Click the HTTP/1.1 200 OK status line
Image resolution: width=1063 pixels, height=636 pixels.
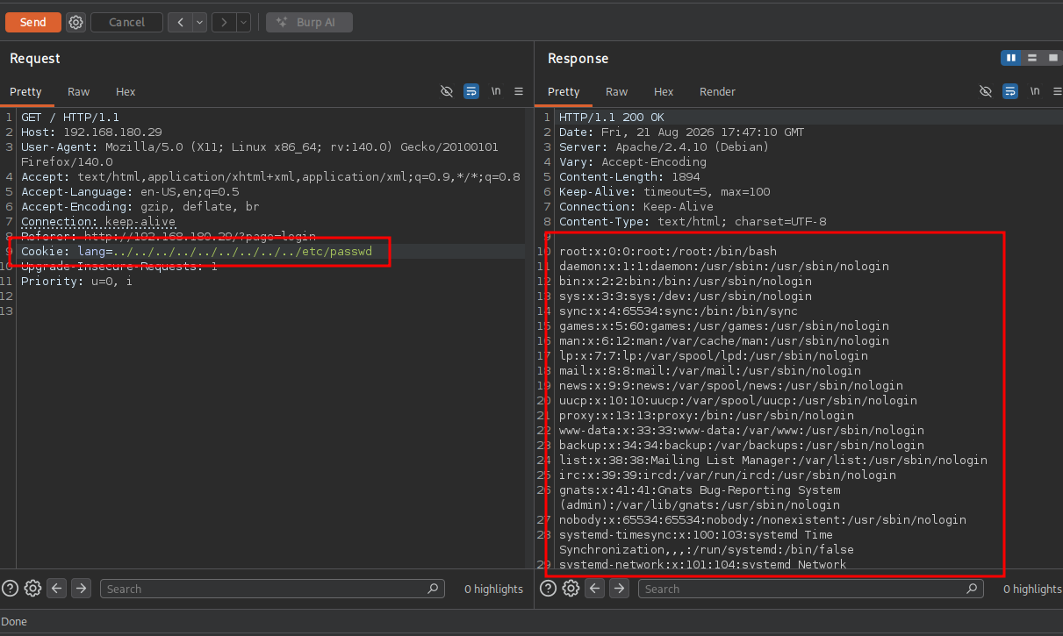[612, 117]
